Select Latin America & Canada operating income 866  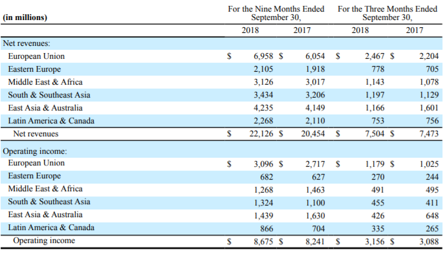point(266,229)
